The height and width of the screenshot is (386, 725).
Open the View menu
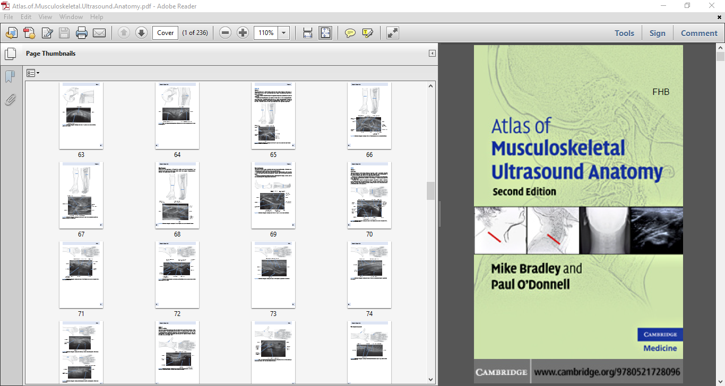(x=45, y=17)
